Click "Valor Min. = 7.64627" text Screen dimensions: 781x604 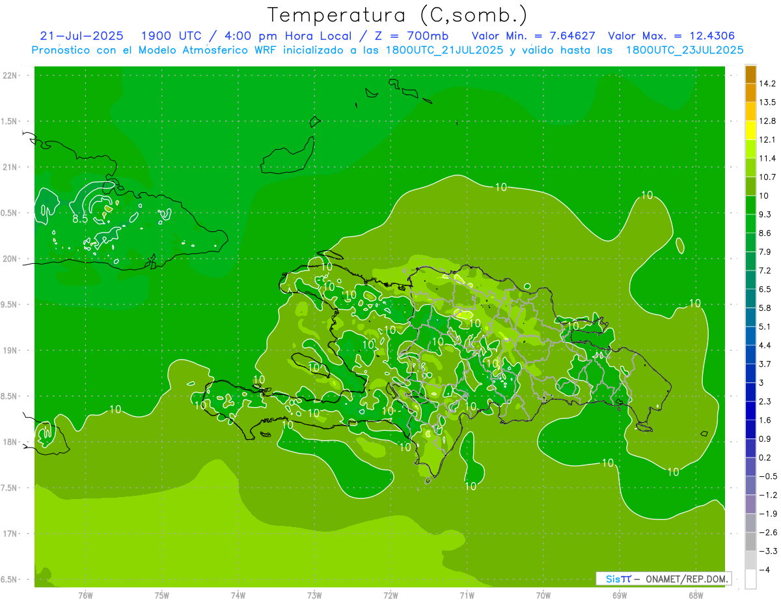coord(534,36)
